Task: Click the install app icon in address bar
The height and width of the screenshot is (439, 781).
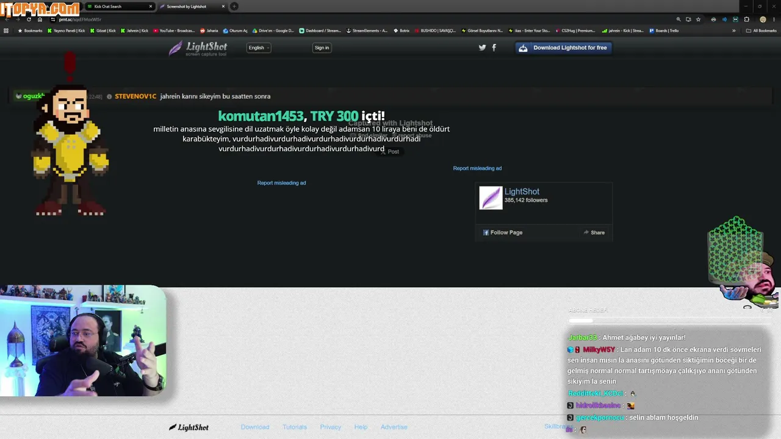Action: (x=688, y=19)
